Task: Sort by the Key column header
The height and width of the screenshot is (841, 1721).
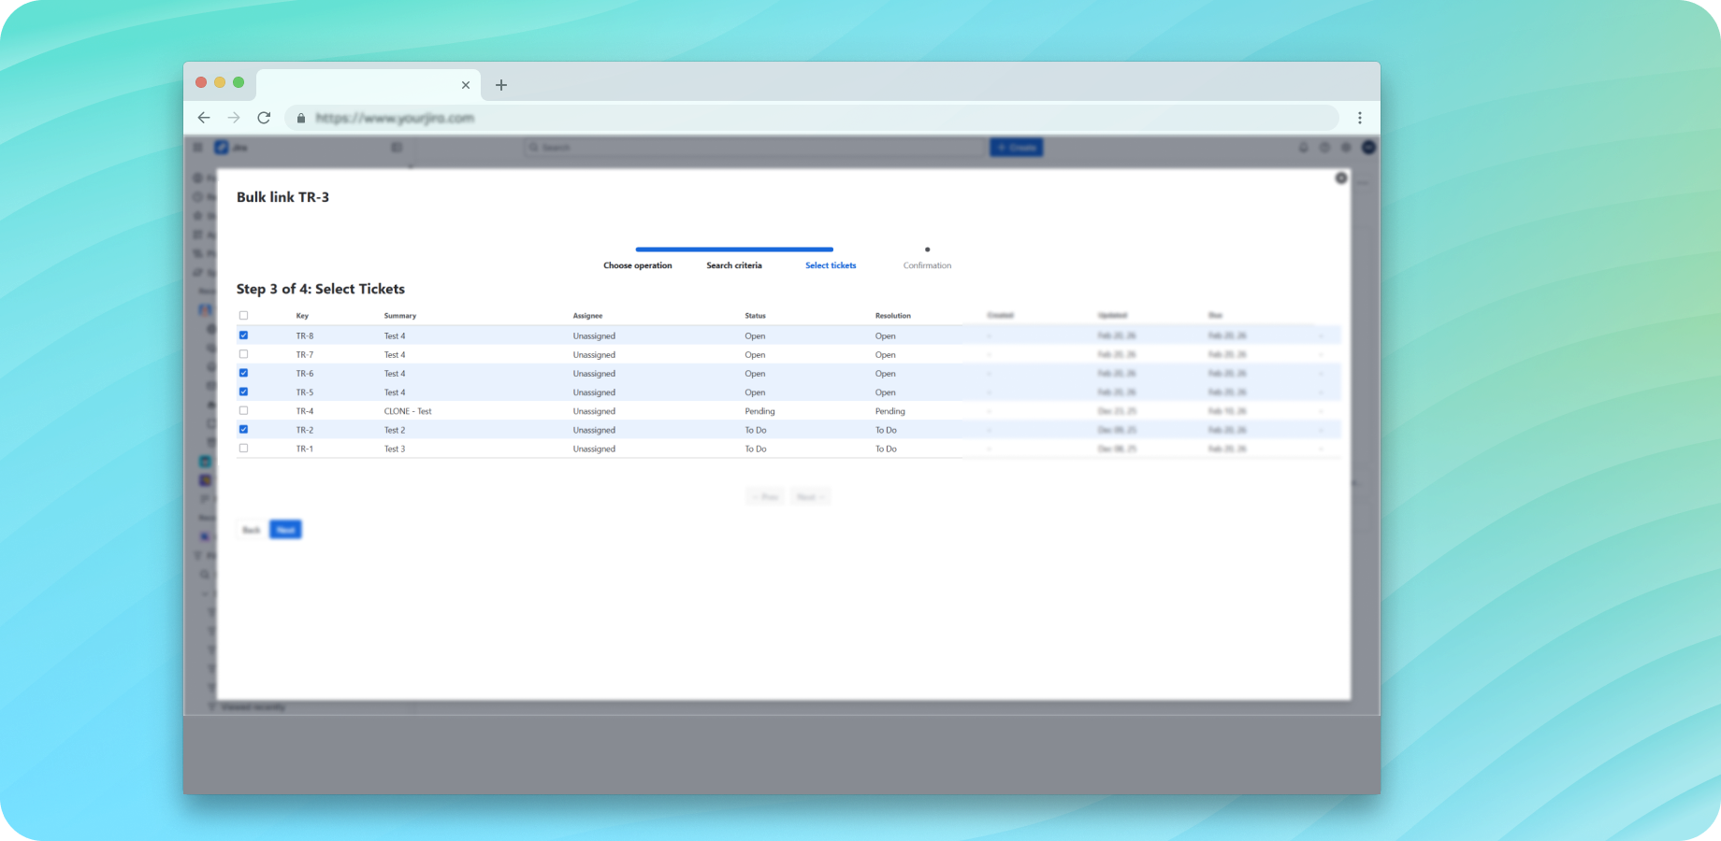Action: 302,316
